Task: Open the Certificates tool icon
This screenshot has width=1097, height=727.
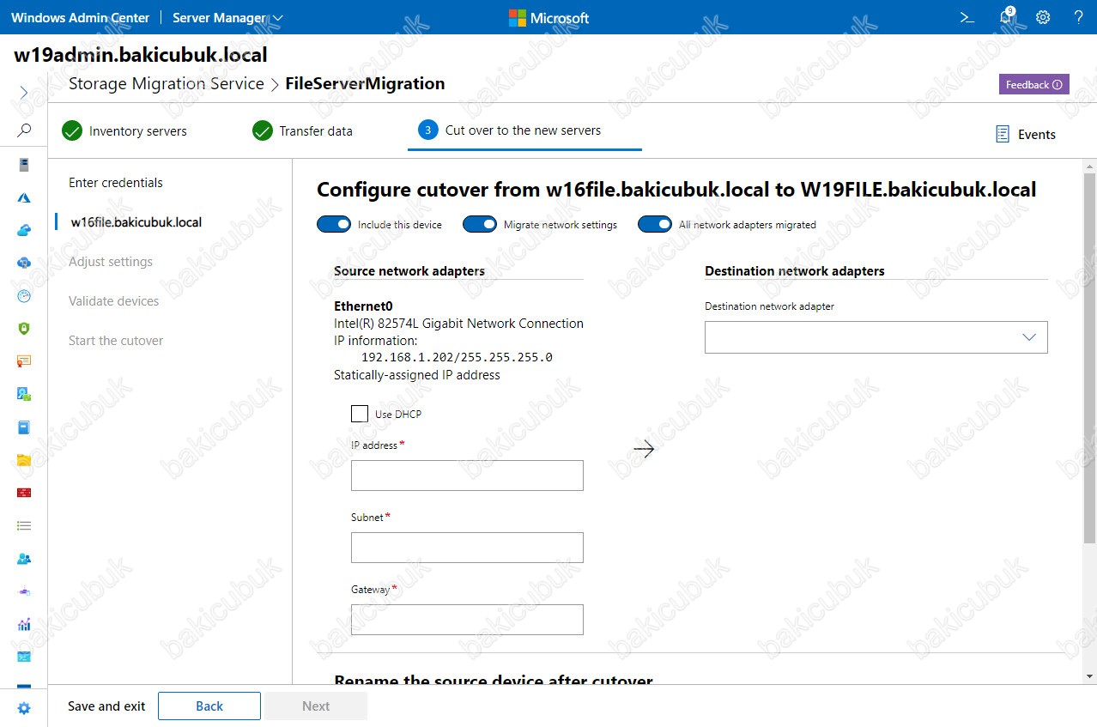Action: [x=24, y=361]
